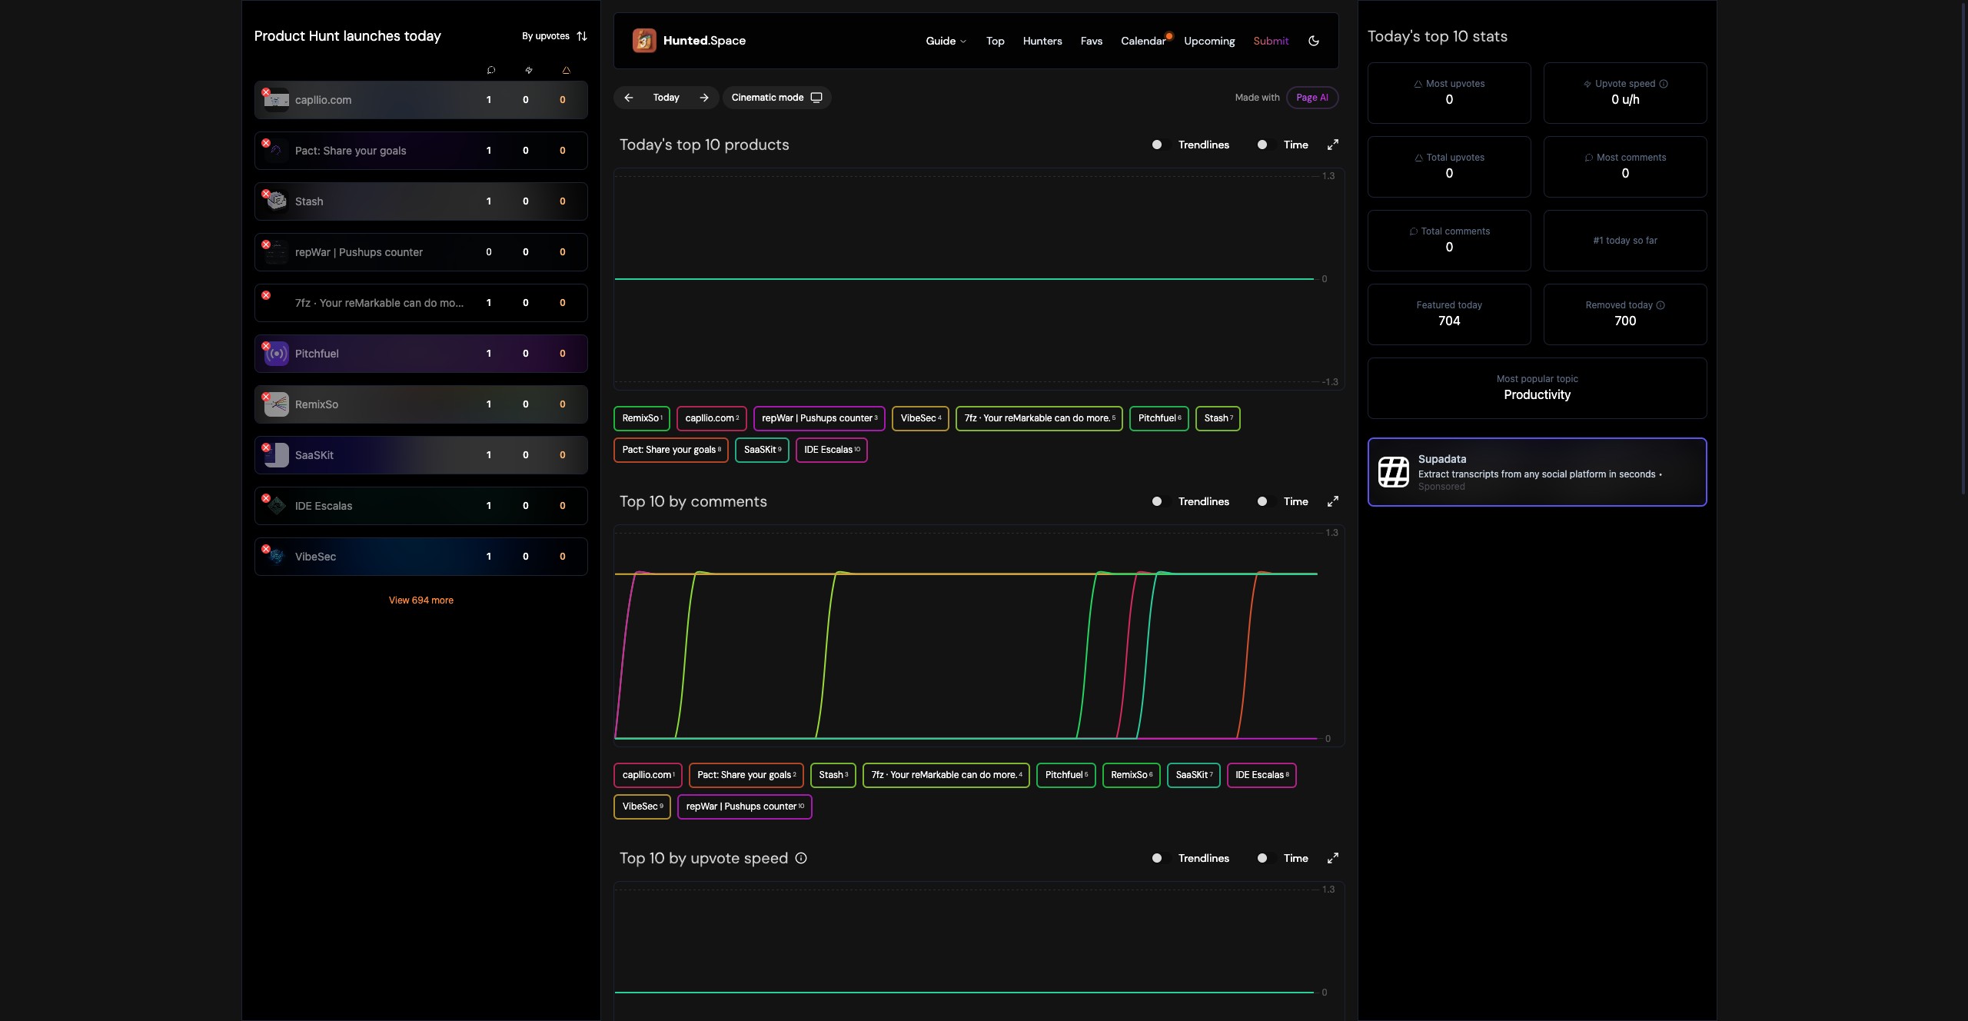The image size is (1968, 1021).
Task: Open the Most popular topic Productivity card
Action: tap(1537, 388)
